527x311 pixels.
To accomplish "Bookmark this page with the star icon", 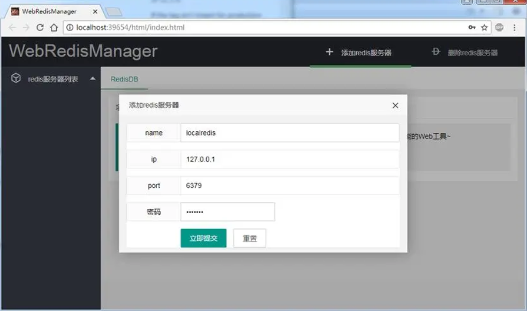I will tap(484, 27).
